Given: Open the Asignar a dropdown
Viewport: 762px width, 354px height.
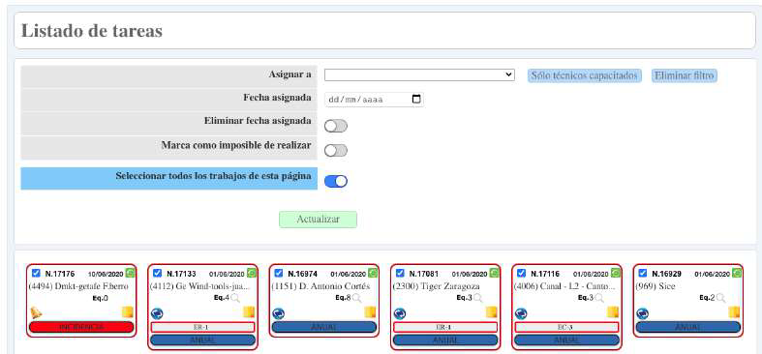Looking at the screenshot, I should pyautogui.click(x=419, y=74).
